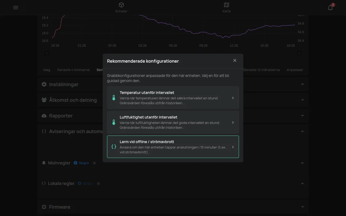Choose the Larm vid offline / strömavbrott title
Viewport: 346px width, 216px height.
tap(147, 142)
